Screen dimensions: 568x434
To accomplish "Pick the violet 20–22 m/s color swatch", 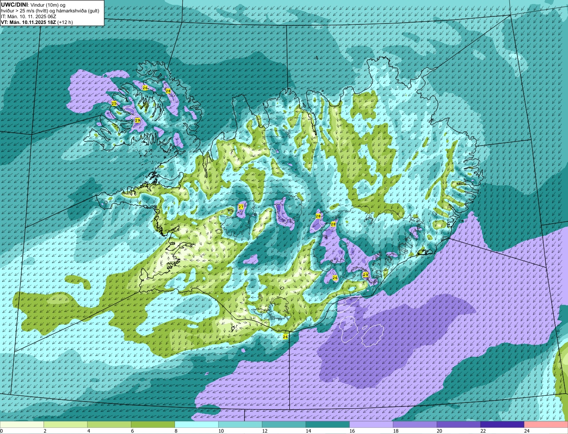I will [459, 424].
